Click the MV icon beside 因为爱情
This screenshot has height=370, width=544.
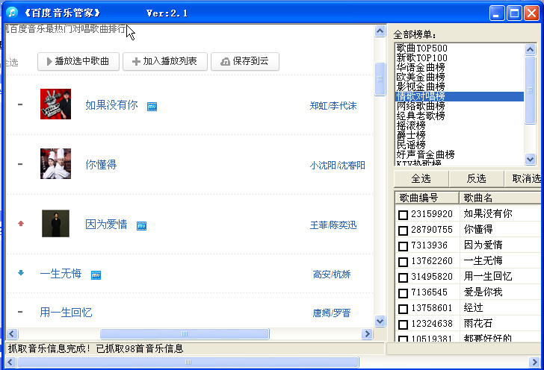pos(141,226)
